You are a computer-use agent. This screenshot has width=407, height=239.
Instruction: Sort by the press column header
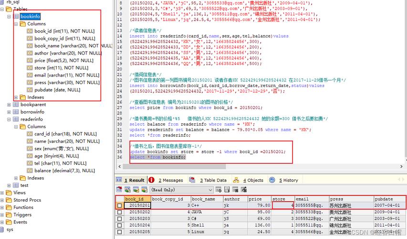pyautogui.click(x=351, y=199)
